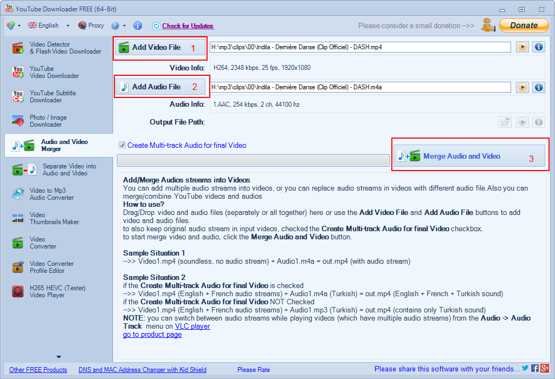Show info for the video file
Viewport: 555px width, 379px height.
click(539, 47)
